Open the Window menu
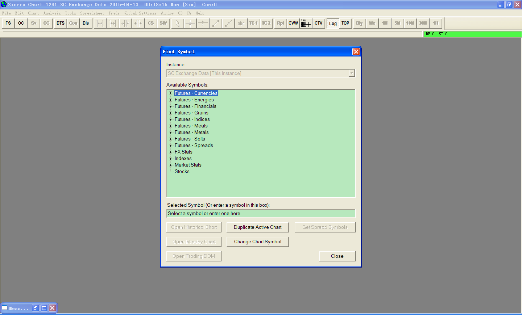Image resolution: width=522 pixels, height=315 pixels. [167, 13]
